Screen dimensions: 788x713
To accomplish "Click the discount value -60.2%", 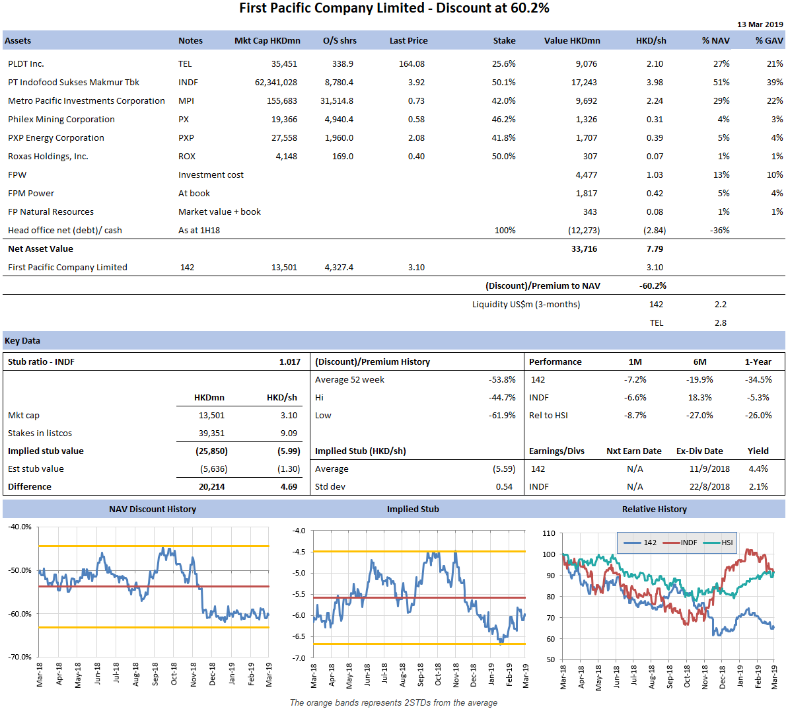I will click(653, 286).
